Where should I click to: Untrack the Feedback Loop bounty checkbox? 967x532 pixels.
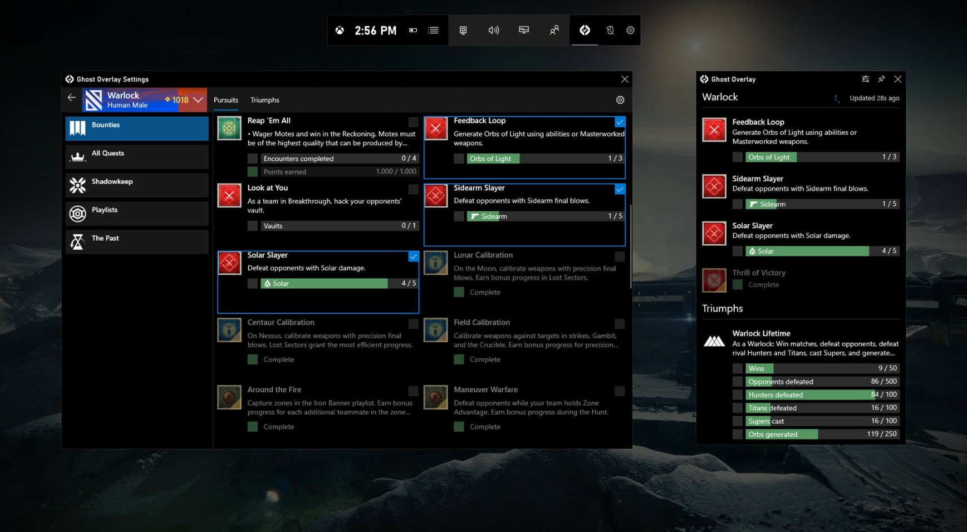coord(620,122)
